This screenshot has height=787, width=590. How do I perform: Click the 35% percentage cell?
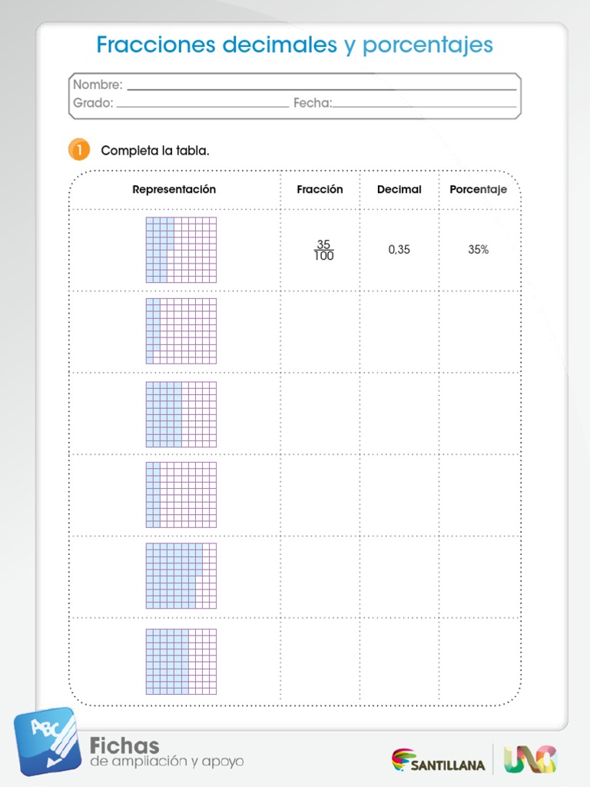478,250
